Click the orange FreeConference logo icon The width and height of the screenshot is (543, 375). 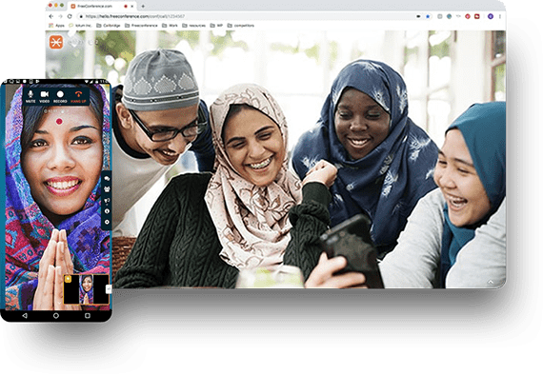click(56, 42)
